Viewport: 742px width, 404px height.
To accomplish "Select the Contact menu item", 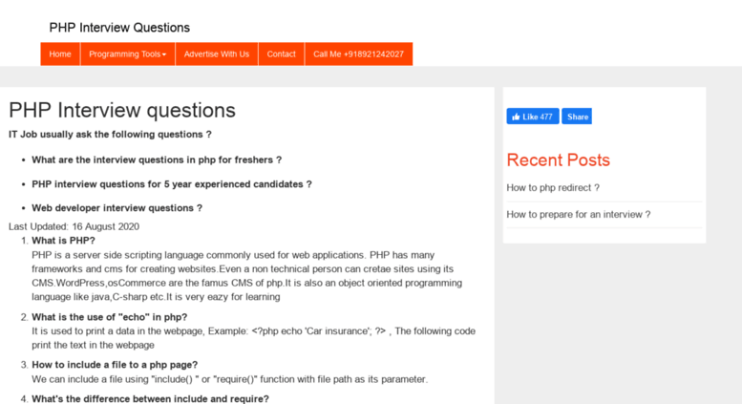I will (281, 53).
